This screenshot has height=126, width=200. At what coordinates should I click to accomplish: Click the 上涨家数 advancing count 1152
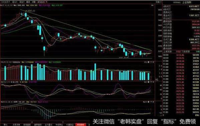tap(178, 52)
